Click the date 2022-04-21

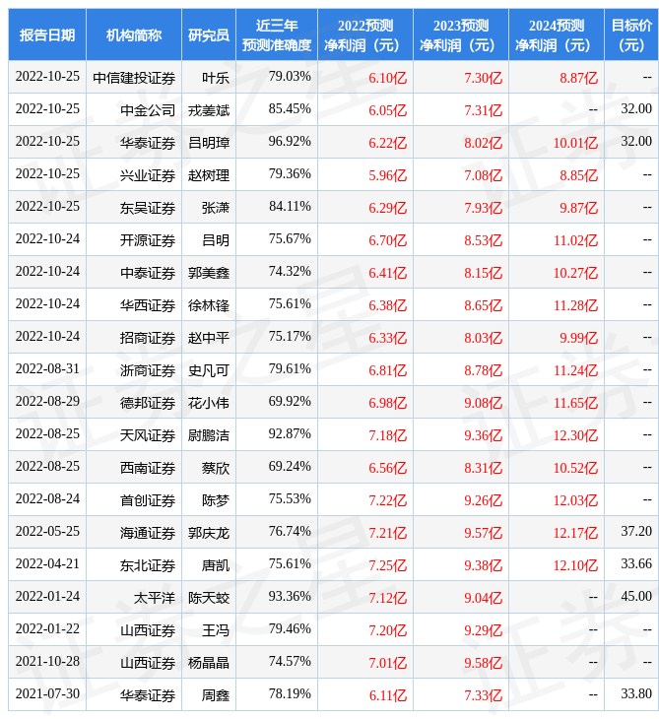(47, 564)
